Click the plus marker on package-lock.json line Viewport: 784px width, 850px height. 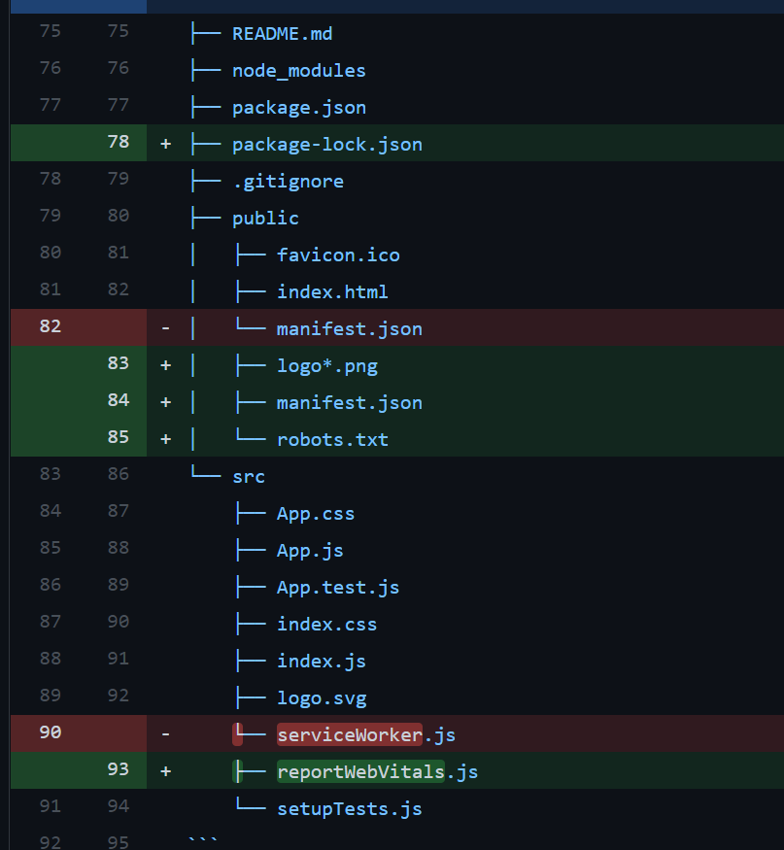point(166,144)
